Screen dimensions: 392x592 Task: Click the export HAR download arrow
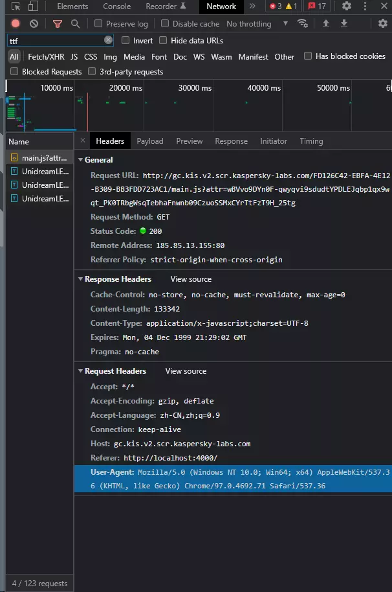pyautogui.click(x=344, y=24)
